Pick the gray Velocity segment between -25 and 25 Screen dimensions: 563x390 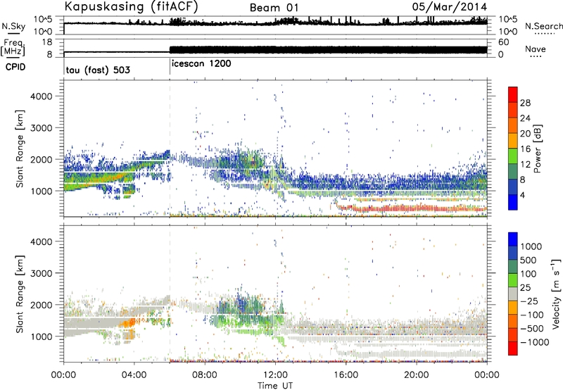[x=513, y=294]
